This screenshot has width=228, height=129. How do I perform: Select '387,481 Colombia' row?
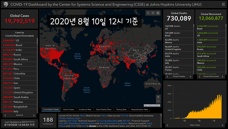pyautogui.click(x=19, y=73)
